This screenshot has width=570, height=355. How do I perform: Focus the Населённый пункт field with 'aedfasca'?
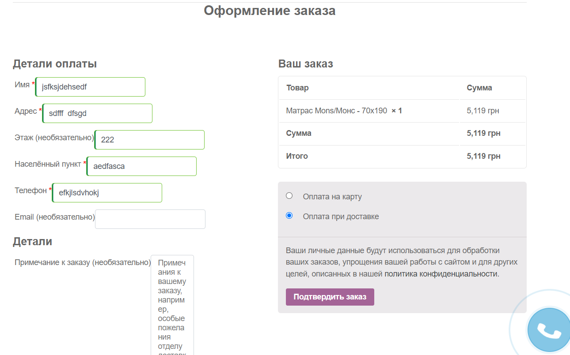[x=142, y=166]
